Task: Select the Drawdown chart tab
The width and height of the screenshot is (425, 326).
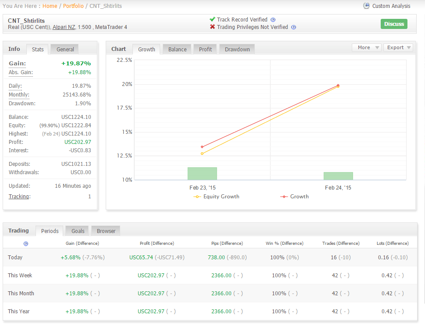Action: click(x=237, y=50)
